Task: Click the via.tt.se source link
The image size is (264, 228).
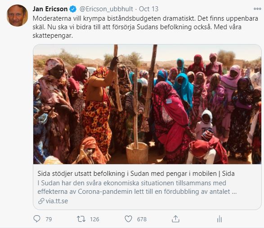Action: [x=57, y=201]
